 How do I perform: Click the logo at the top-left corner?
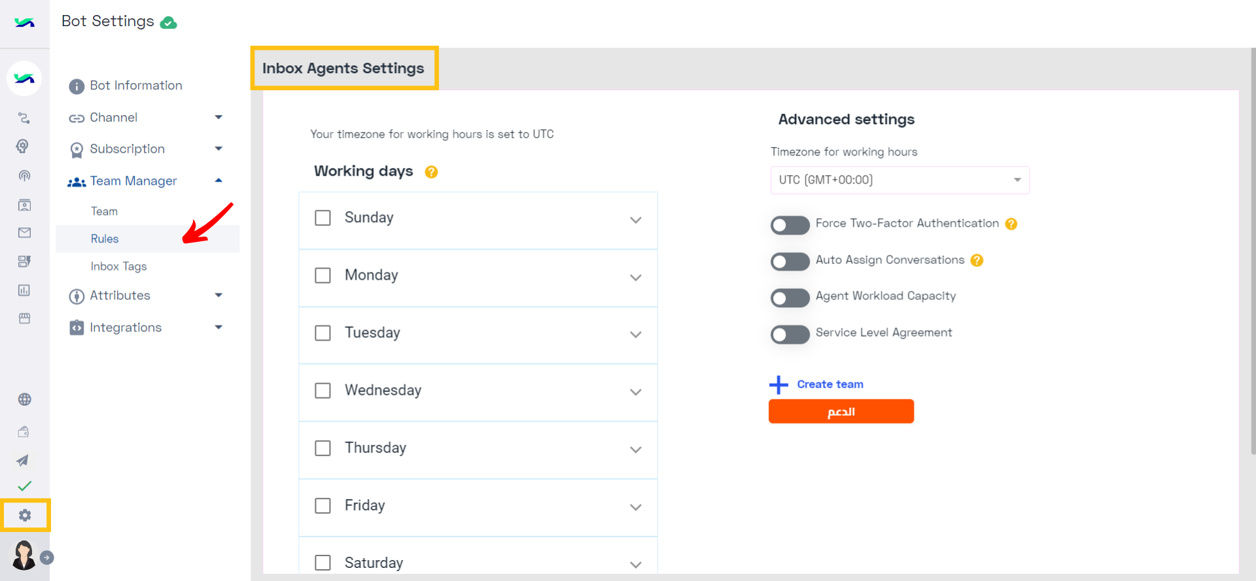pos(24,23)
